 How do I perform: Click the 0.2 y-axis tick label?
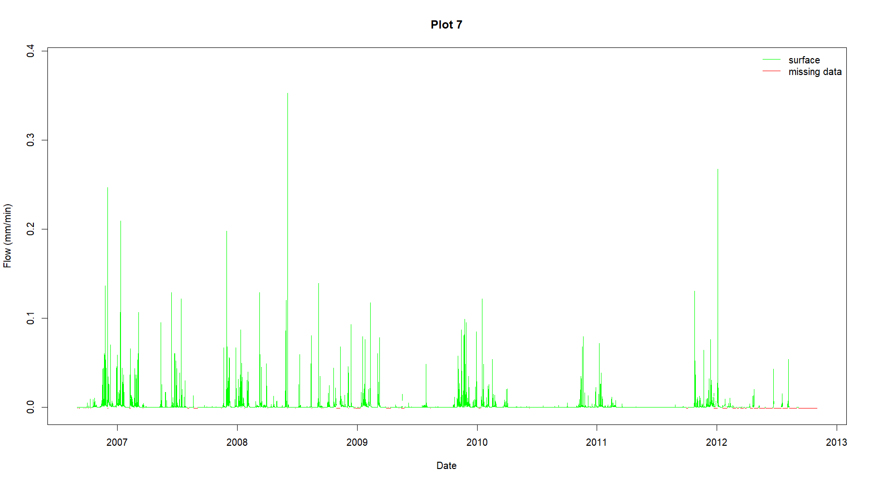[31, 229]
